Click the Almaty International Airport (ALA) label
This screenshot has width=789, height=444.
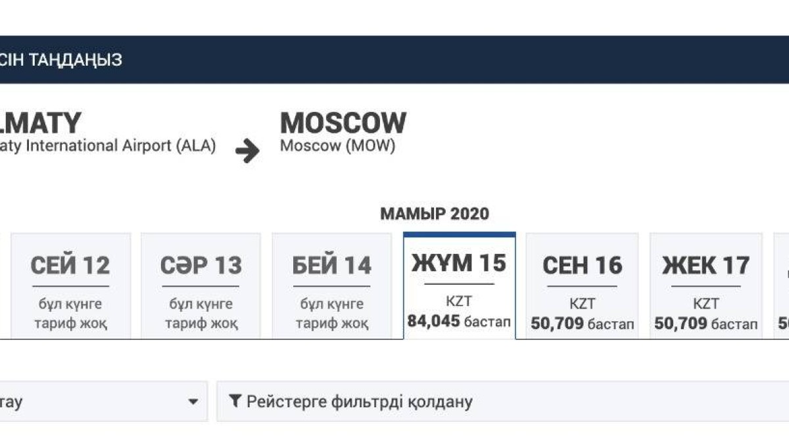(x=108, y=146)
